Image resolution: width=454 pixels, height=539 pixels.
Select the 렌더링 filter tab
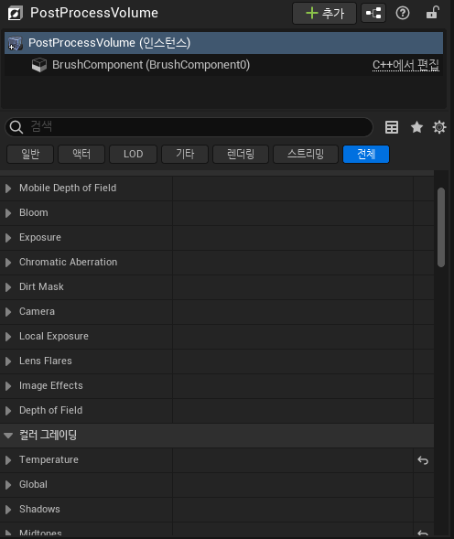(241, 154)
